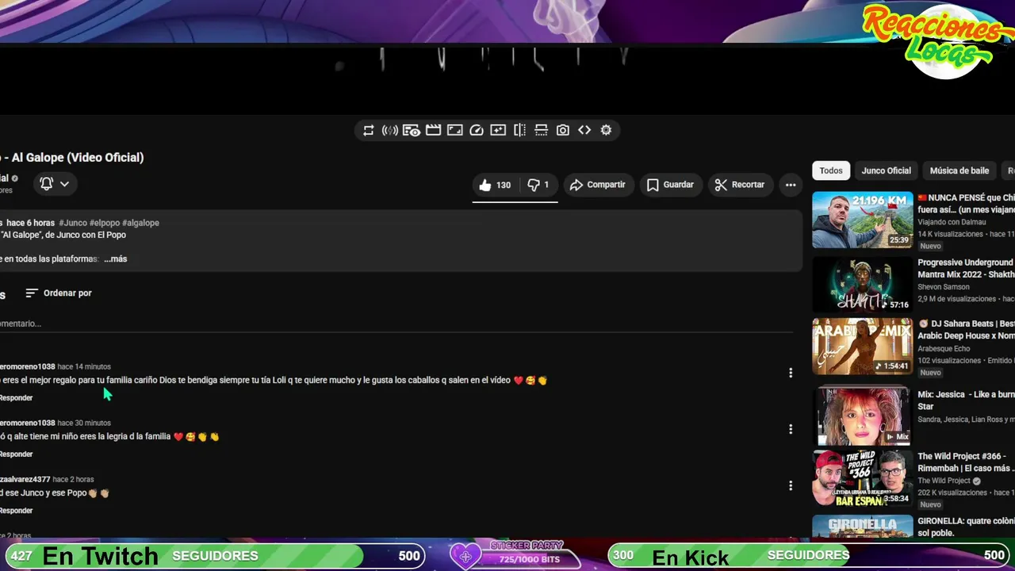
Task: Click the clapperboard cinema mode icon
Action: [x=433, y=130]
